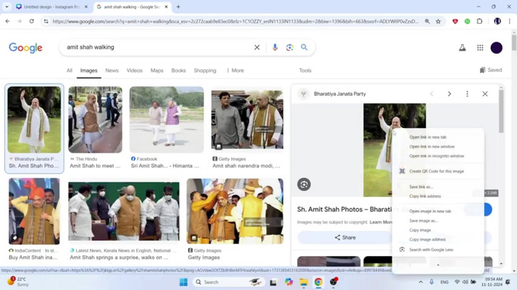Open Chrome extensions puzzle icon
The height and width of the screenshot is (290, 517).
point(479,21)
